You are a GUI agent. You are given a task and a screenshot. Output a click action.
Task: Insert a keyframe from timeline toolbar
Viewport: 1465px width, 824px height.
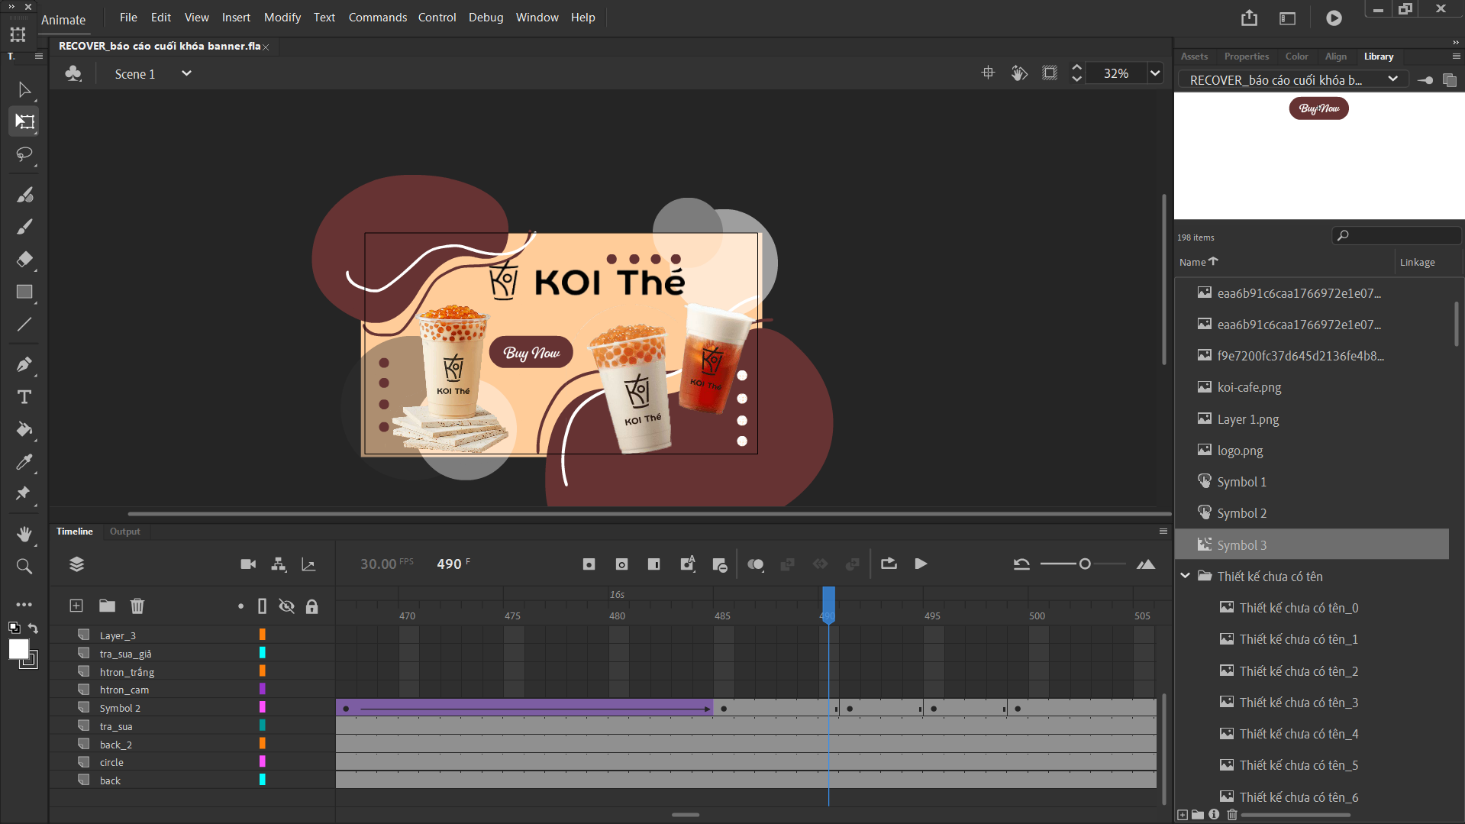tap(589, 564)
